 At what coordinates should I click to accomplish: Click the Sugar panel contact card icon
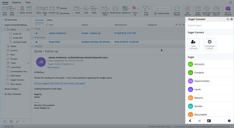point(209,121)
